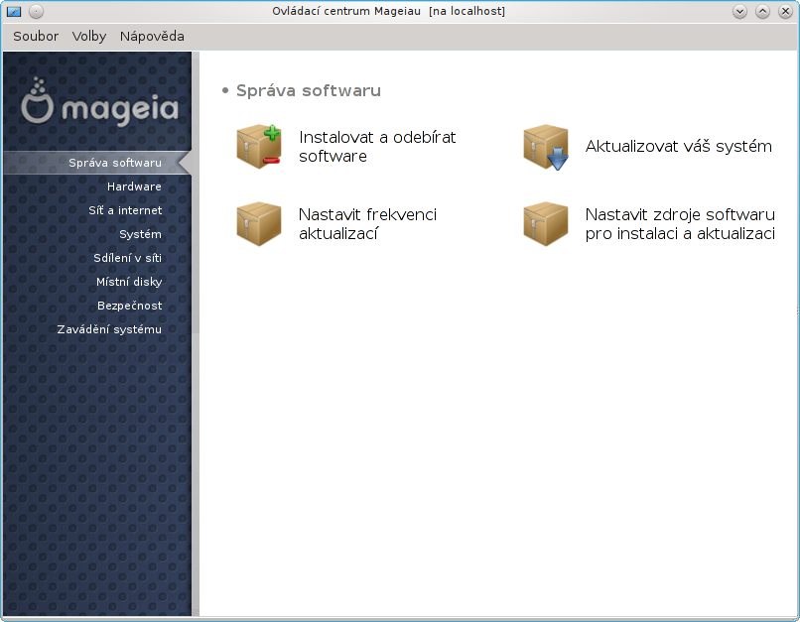Click the Nastavit frekvenci aktualizací box icon
This screenshot has width=800, height=622.
click(259, 224)
